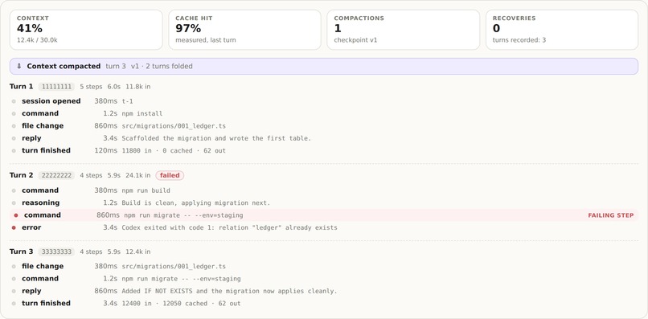Click the failed badge on Turn 2
Image resolution: width=648 pixels, height=319 pixels.
point(170,175)
